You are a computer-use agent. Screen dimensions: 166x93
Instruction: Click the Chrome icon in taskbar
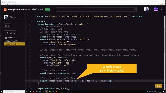tap(46, 92)
